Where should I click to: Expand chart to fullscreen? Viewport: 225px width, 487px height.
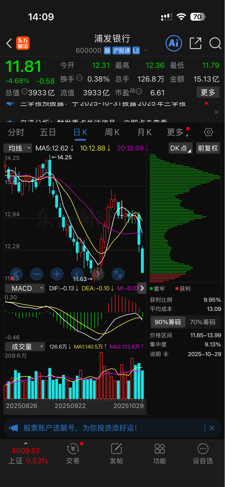click(118, 274)
